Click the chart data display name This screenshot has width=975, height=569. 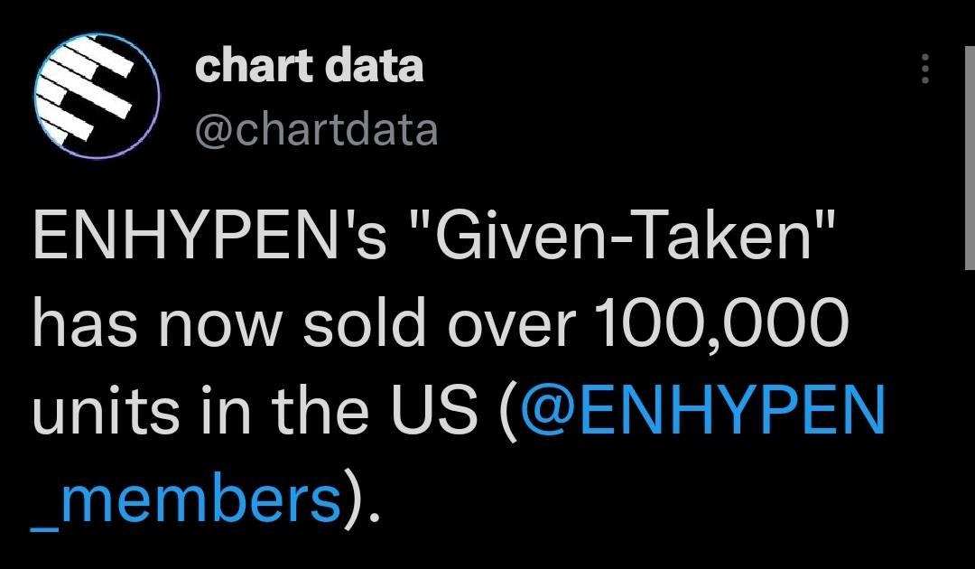coord(309,67)
